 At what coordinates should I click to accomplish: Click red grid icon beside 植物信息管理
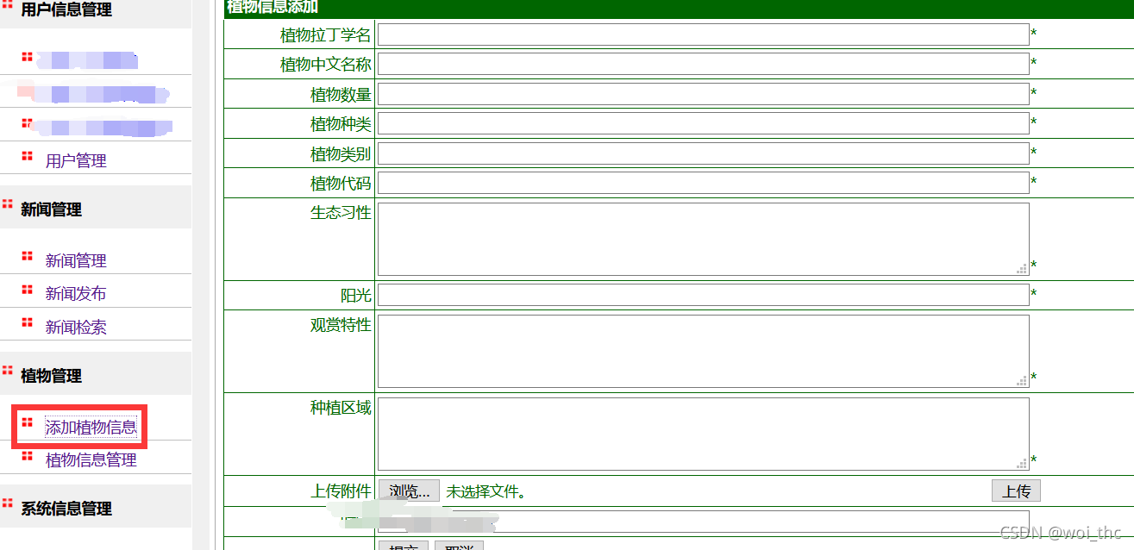click(x=28, y=455)
